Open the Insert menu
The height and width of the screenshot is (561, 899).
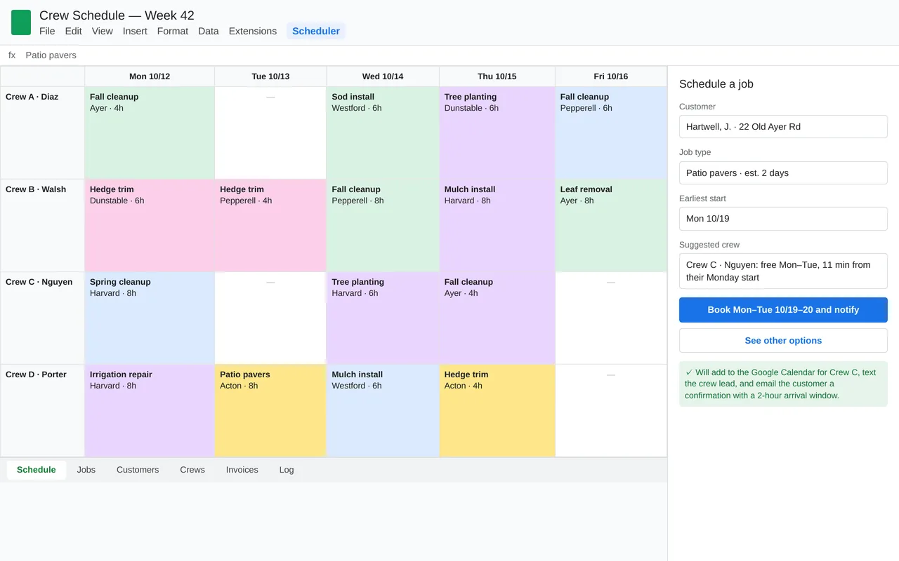coord(135,31)
